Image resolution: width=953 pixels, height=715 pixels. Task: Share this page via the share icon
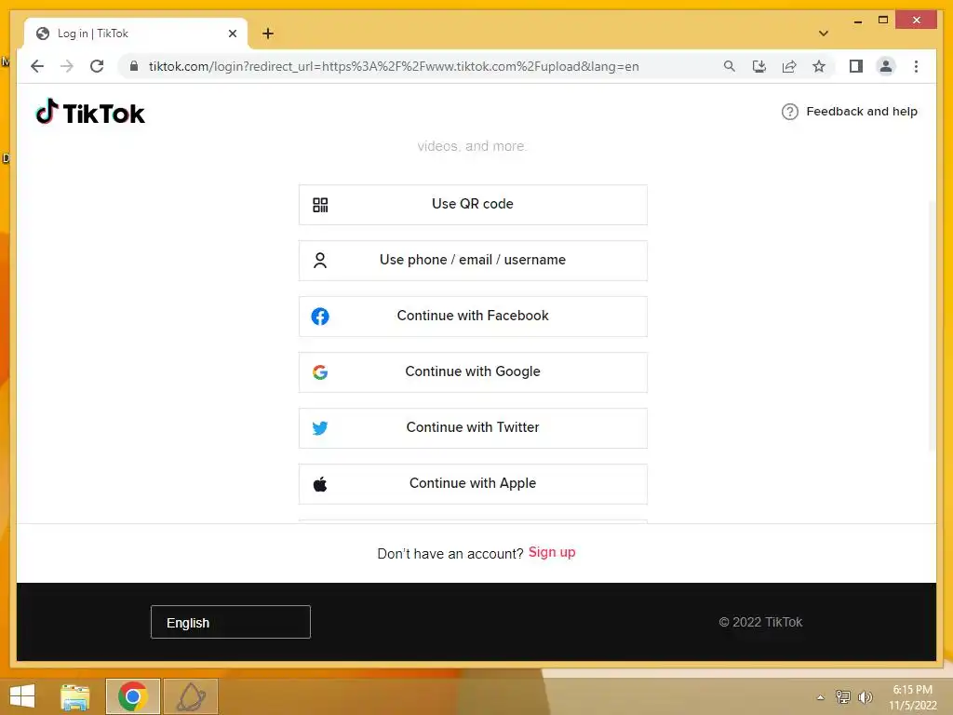tap(789, 66)
